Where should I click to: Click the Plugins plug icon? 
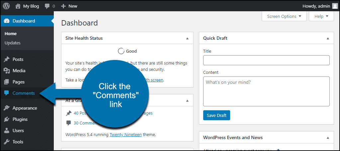7,119
